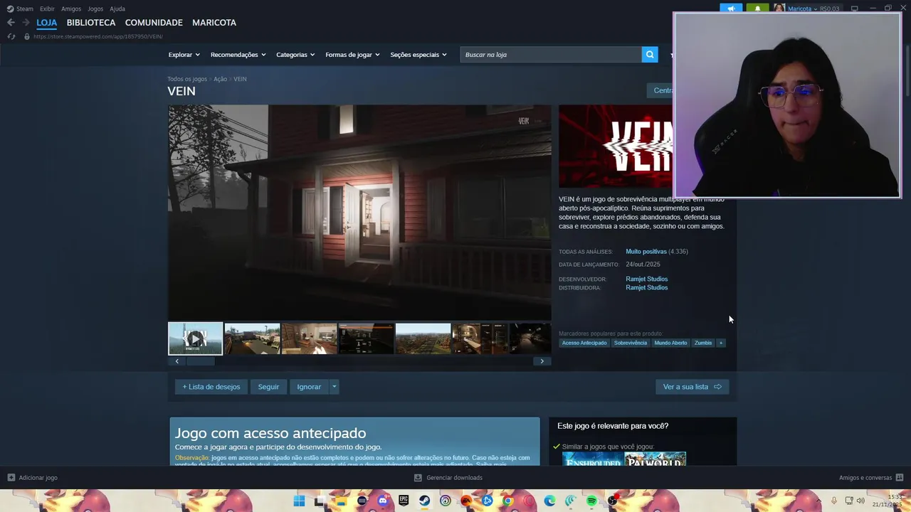Image resolution: width=911 pixels, height=512 pixels.
Task: Open Ramjet Studios distribuidora link
Action: pyautogui.click(x=647, y=287)
